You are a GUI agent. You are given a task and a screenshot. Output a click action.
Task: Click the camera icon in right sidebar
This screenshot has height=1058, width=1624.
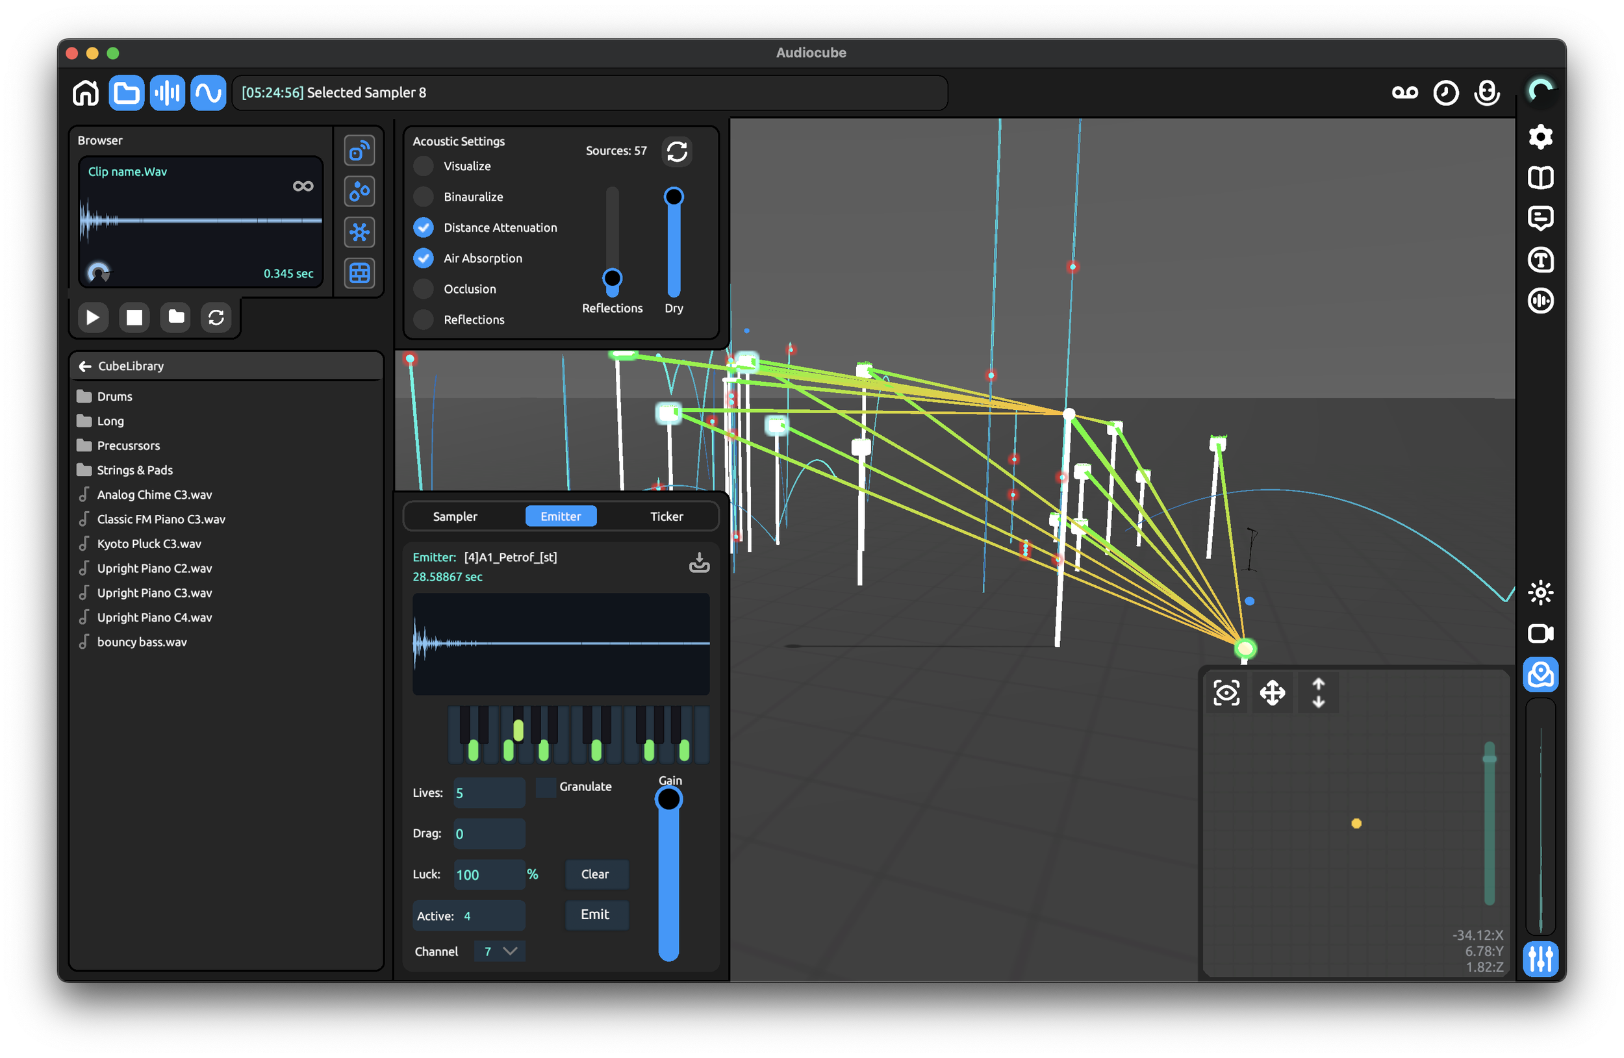[1541, 633]
